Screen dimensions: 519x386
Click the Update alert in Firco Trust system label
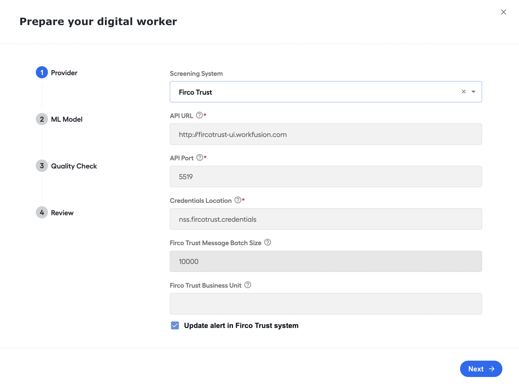(x=241, y=325)
